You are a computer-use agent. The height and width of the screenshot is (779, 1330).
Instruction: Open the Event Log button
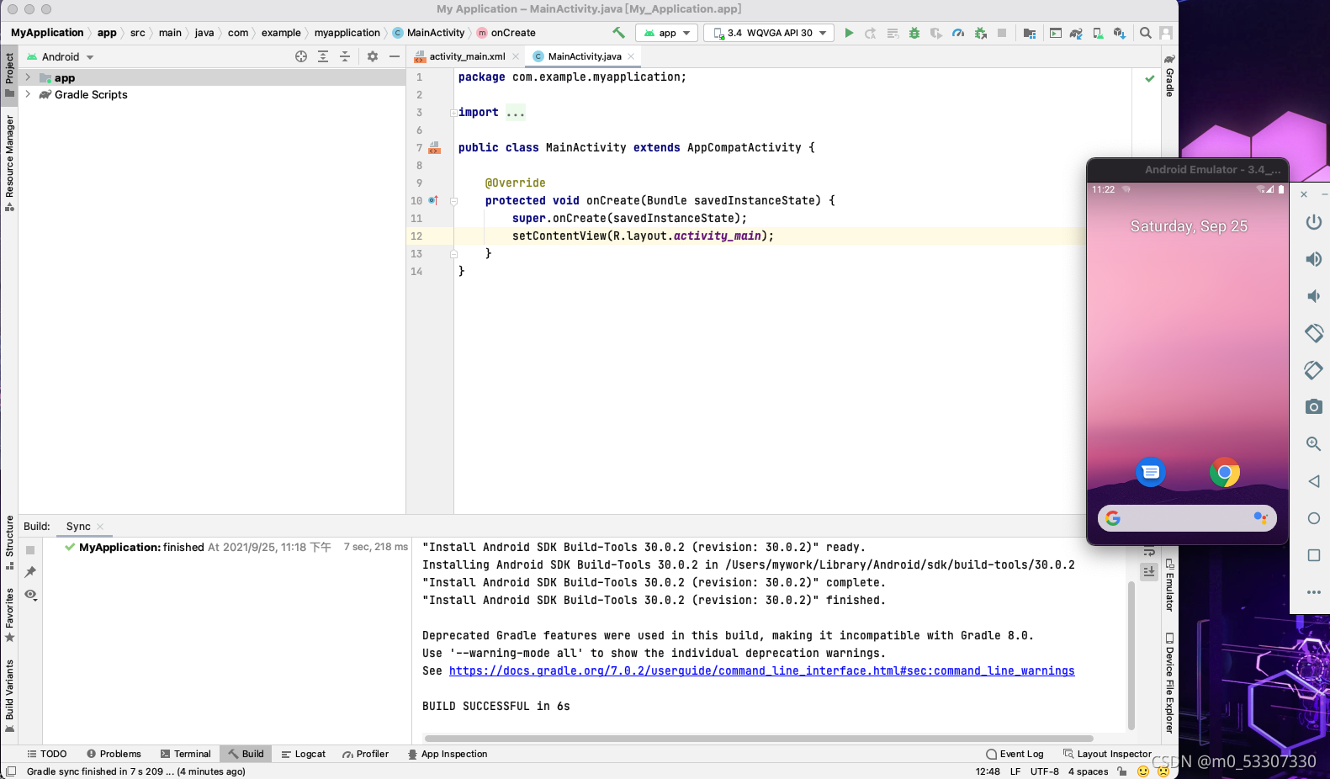[x=1015, y=754]
